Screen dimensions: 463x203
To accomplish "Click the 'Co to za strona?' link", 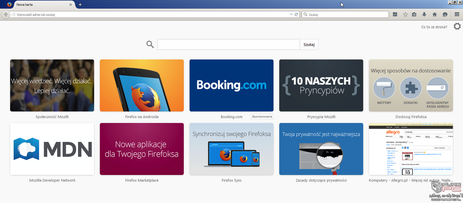I will point(434,27).
